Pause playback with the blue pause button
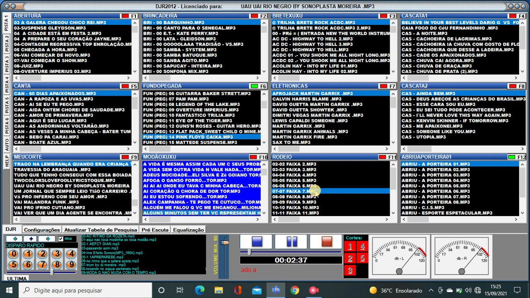 [291, 241]
